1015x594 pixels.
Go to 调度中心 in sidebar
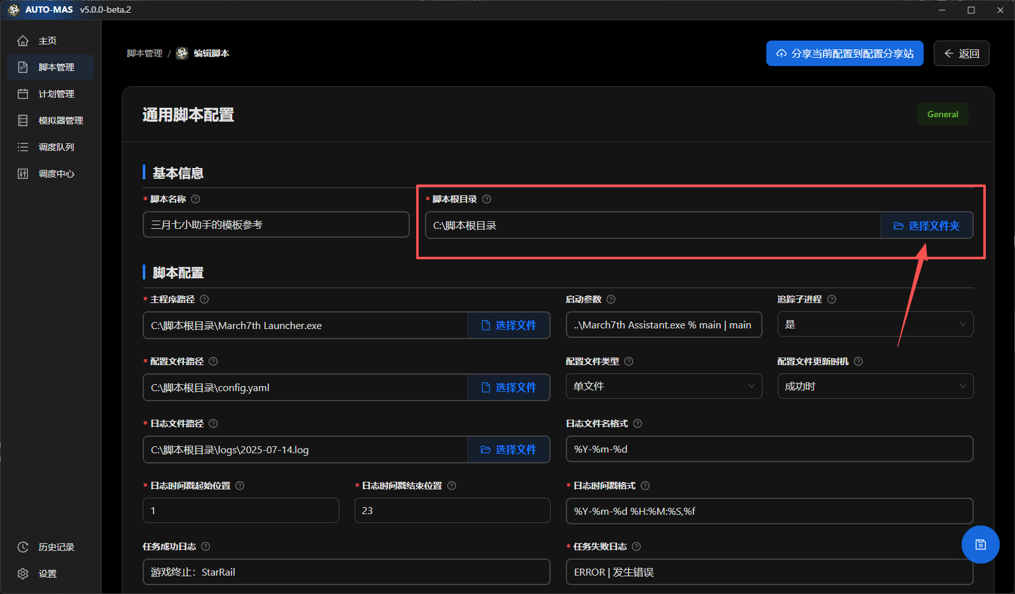(x=56, y=174)
